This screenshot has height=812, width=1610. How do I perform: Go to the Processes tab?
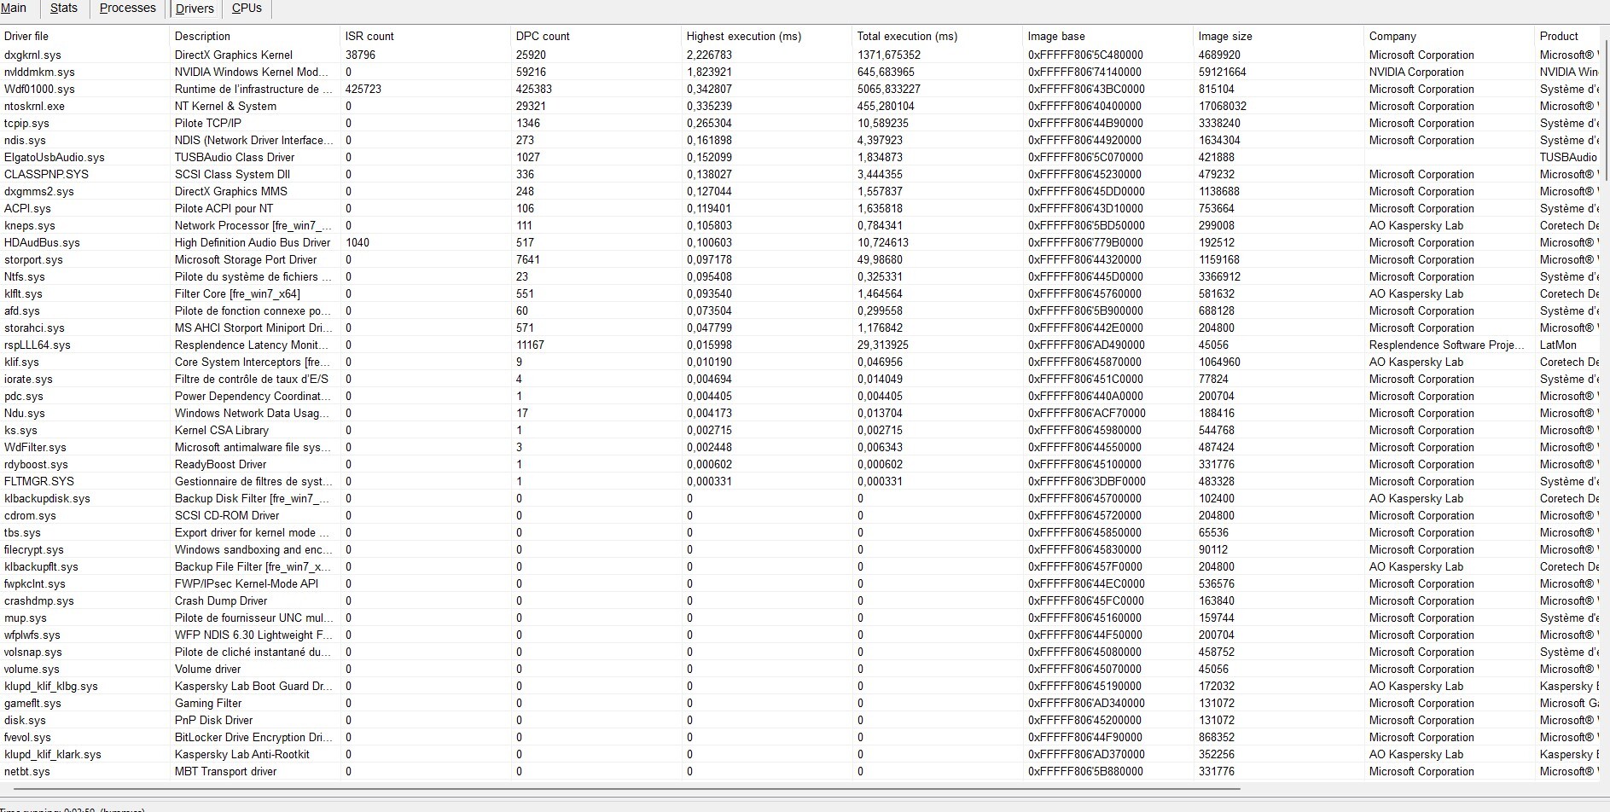pyautogui.click(x=128, y=9)
